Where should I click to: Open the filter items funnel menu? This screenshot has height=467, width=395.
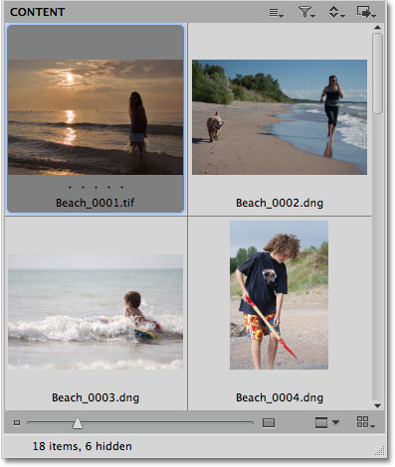coord(306,13)
